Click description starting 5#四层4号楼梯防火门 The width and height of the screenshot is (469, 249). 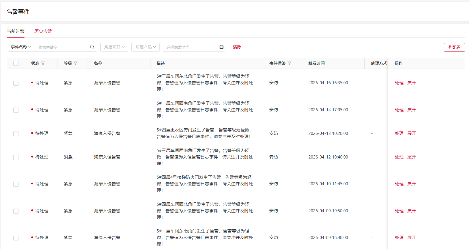[x=205, y=184]
